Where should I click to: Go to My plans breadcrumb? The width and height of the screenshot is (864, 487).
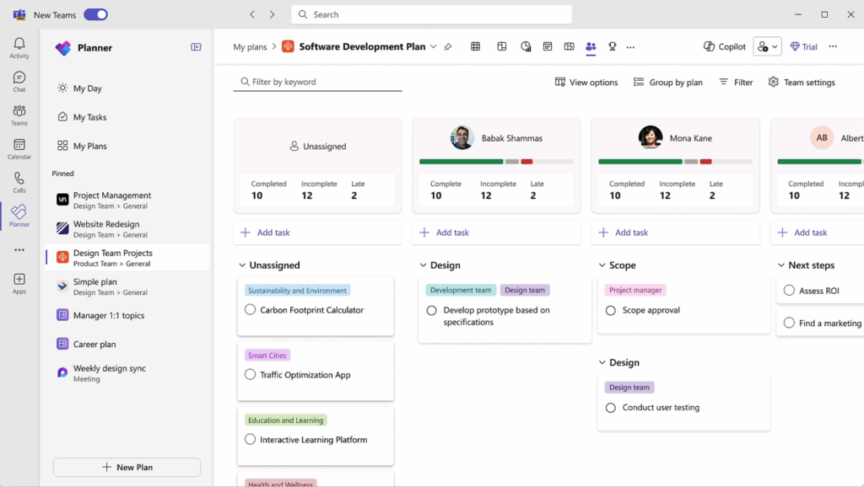[250, 47]
